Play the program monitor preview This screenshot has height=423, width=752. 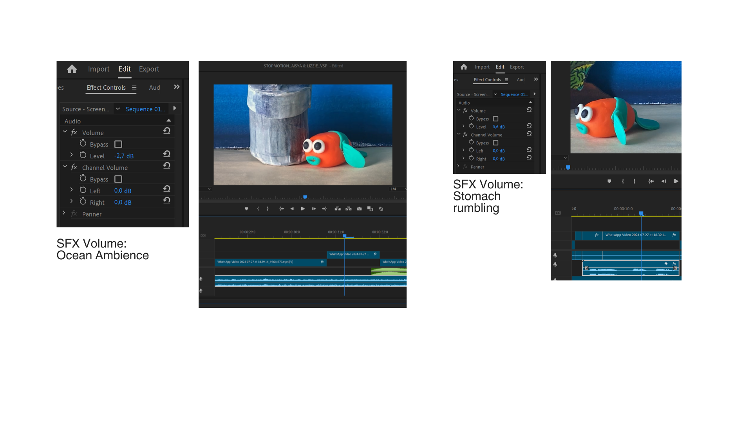pyautogui.click(x=303, y=209)
